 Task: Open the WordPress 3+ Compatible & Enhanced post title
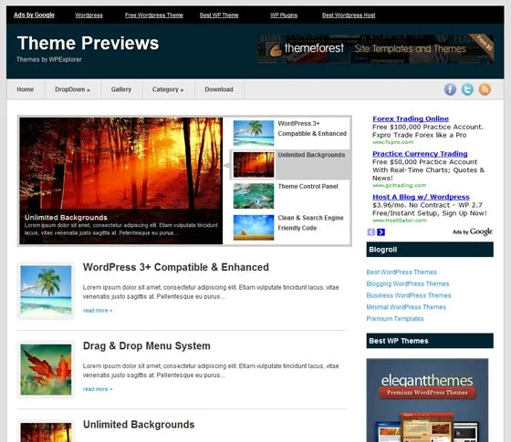[x=175, y=267]
